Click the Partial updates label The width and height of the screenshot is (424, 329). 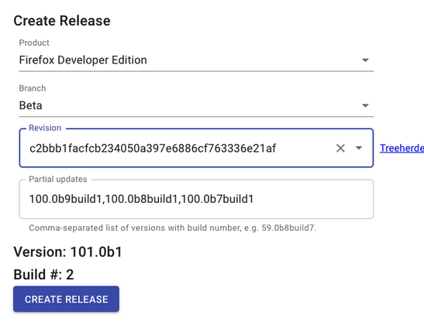pos(58,179)
